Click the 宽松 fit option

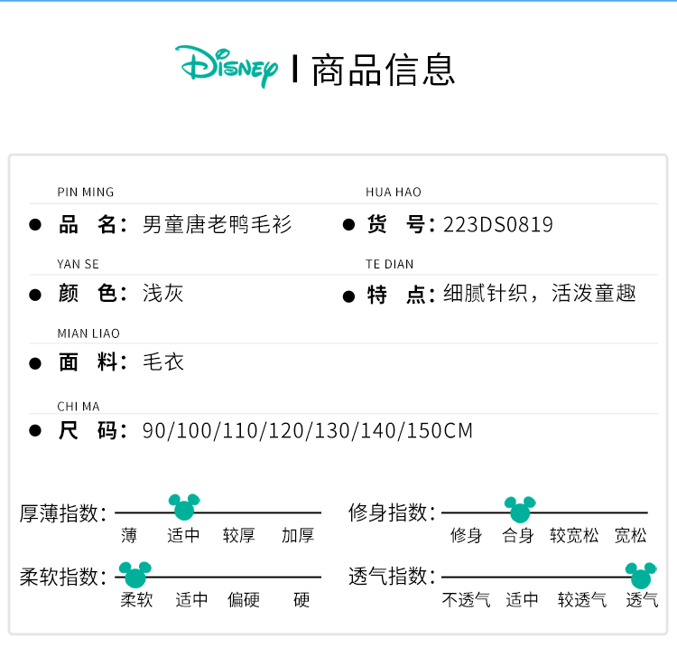pyautogui.click(x=630, y=536)
